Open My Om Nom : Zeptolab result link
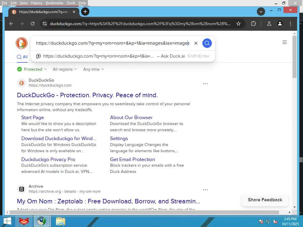Image resolution: width=303 pixels, height=227 pixels. click(108, 201)
